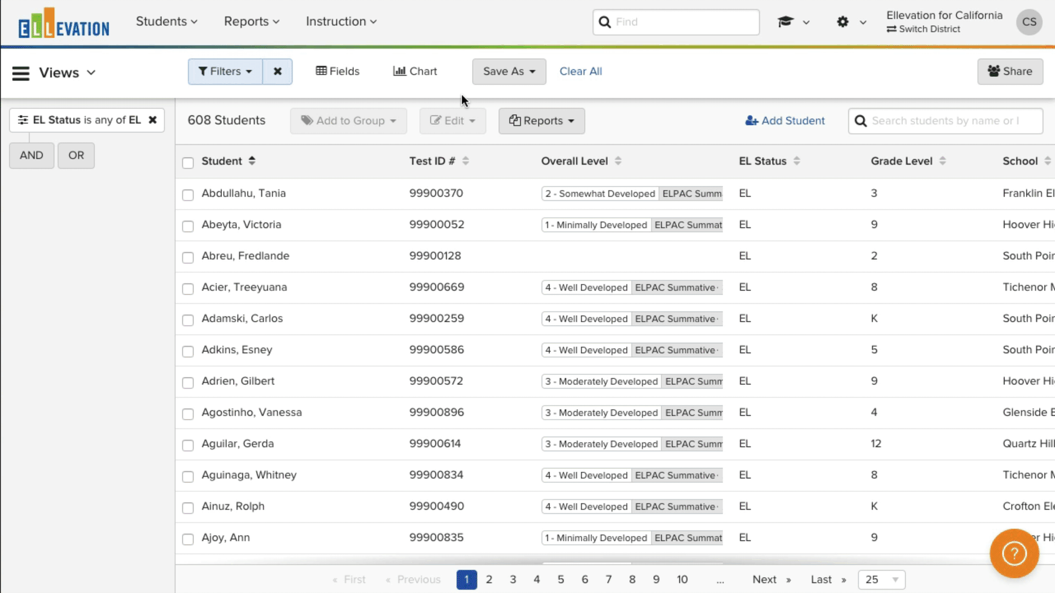The height and width of the screenshot is (593, 1055).
Task: Click the orange help question mark button
Action: coord(1014,553)
